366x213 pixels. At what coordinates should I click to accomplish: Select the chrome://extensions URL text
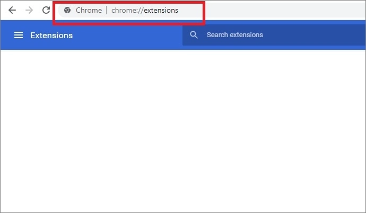[145, 10]
